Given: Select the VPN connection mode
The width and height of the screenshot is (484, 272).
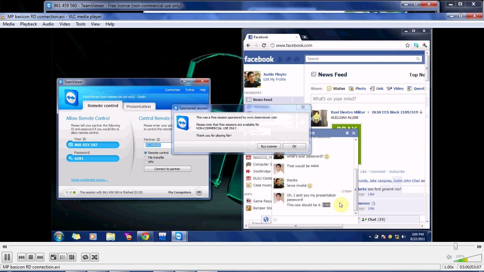Looking at the screenshot, I should pos(146,162).
